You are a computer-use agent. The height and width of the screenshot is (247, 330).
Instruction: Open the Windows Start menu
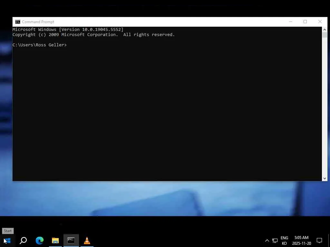click(x=7, y=241)
